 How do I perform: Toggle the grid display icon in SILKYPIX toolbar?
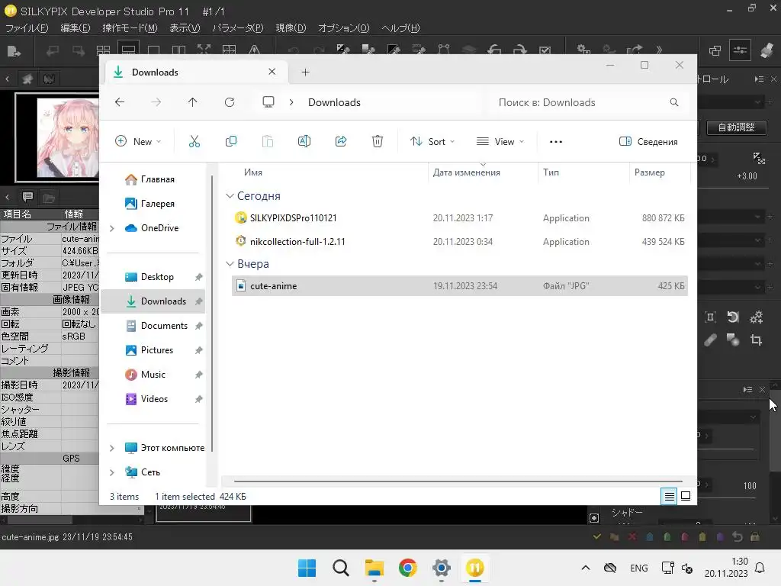coord(229,50)
